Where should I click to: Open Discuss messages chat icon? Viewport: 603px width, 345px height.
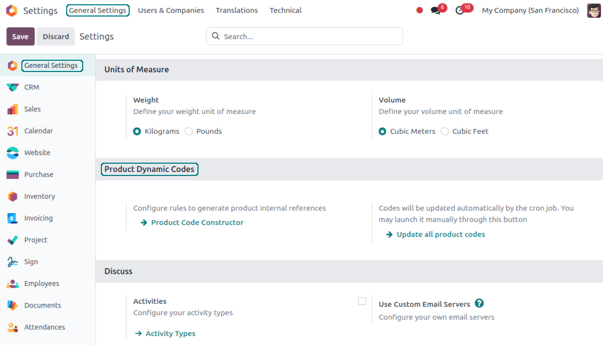click(436, 11)
